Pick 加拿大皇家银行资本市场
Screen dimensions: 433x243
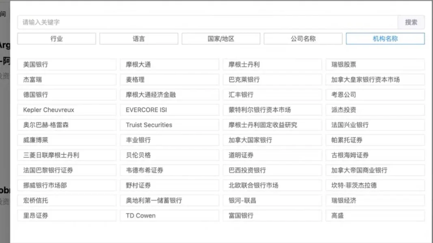[375, 80]
